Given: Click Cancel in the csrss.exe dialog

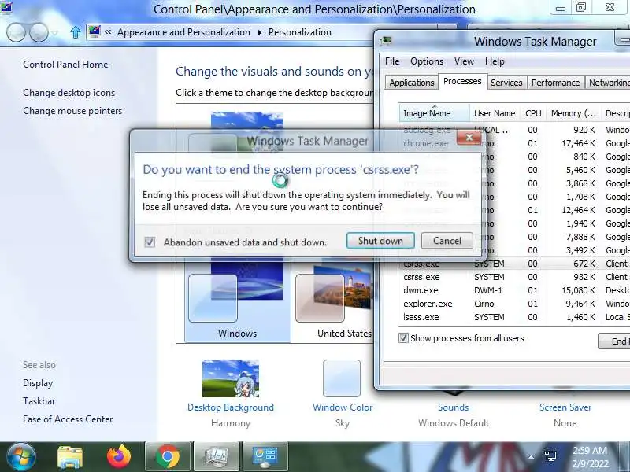Looking at the screenshot, I should (447, 241).
